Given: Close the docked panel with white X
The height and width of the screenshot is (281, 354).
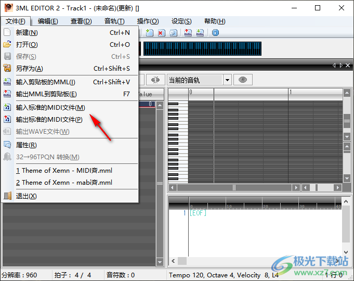Looking at the screenshot, I should 348,66.
